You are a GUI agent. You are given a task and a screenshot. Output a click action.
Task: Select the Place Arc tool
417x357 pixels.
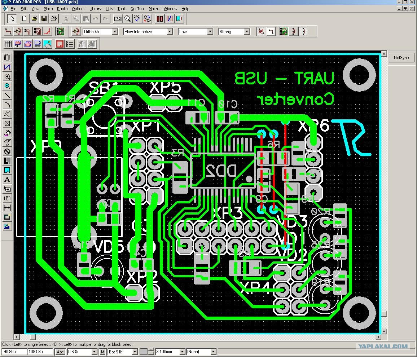[7, 105]
